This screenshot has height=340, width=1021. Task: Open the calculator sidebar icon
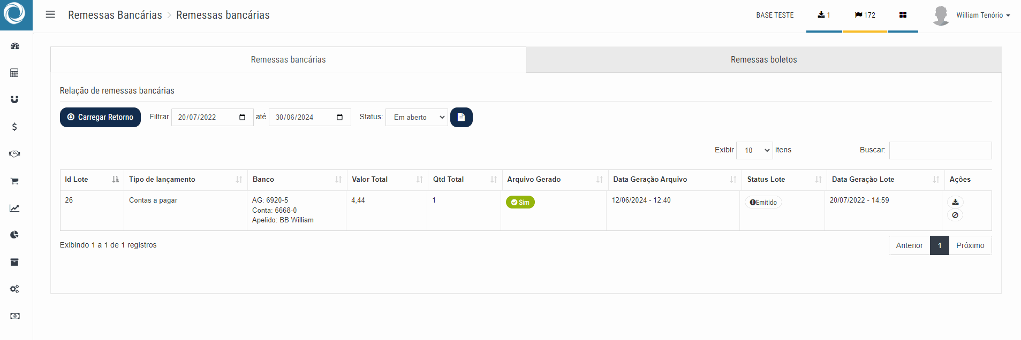click(x=14, y=73)
